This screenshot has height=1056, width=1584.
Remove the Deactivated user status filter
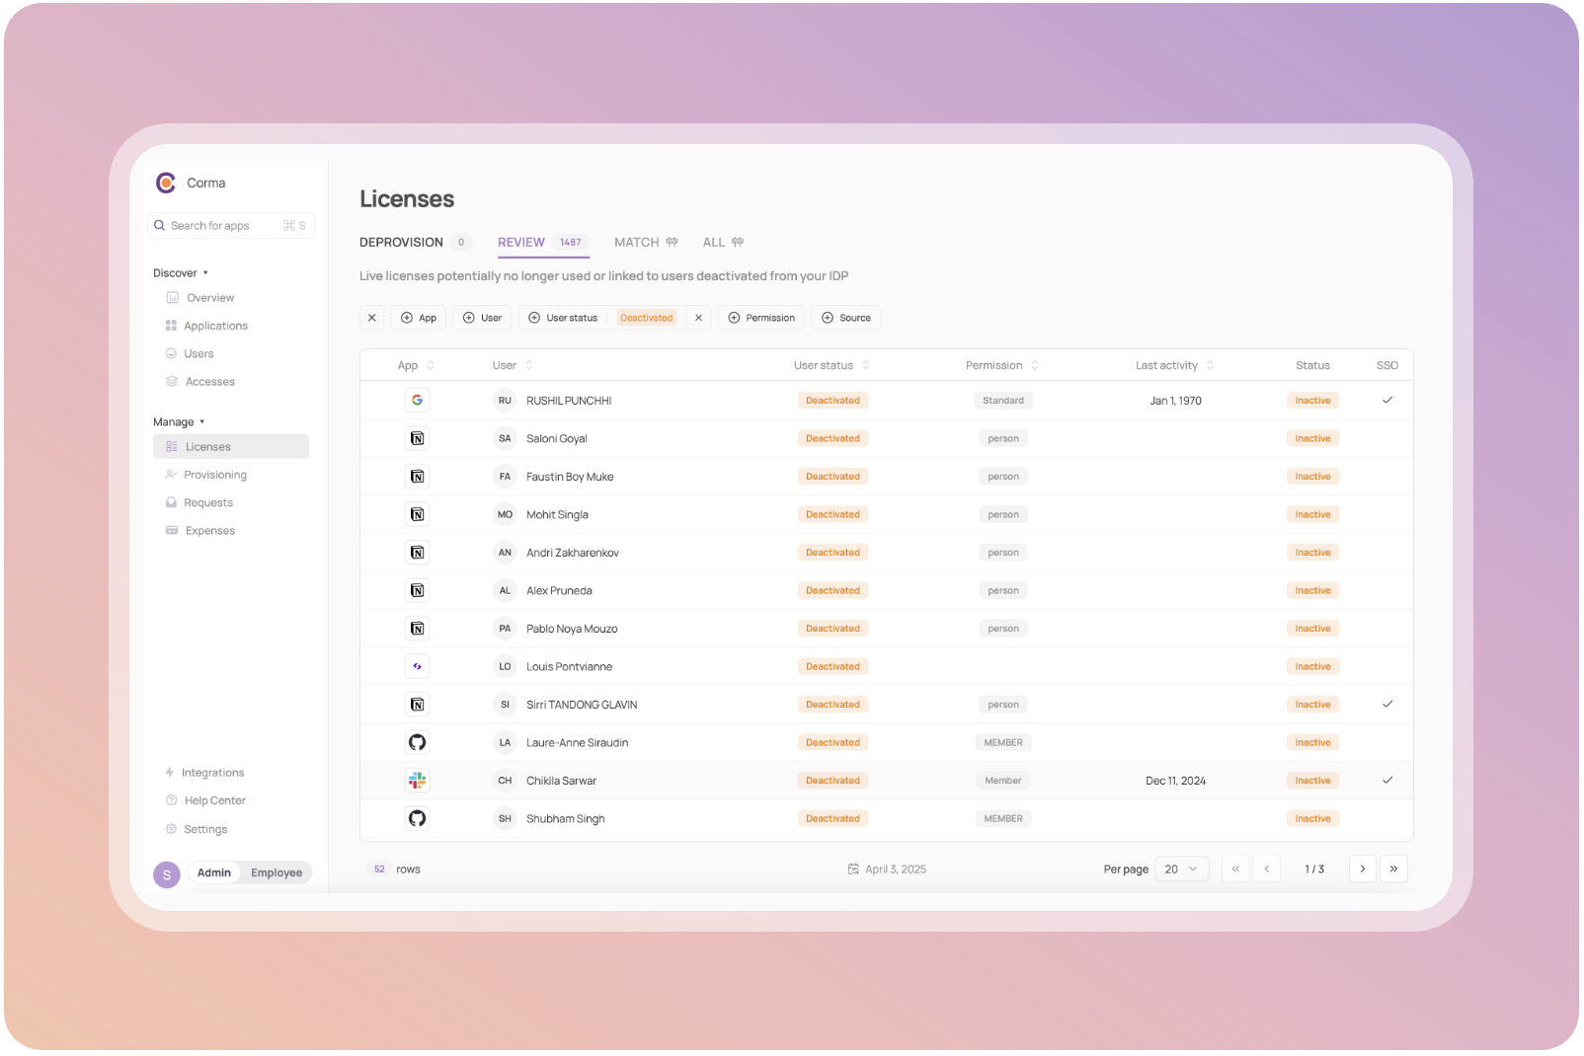click(x=698, y=318)
